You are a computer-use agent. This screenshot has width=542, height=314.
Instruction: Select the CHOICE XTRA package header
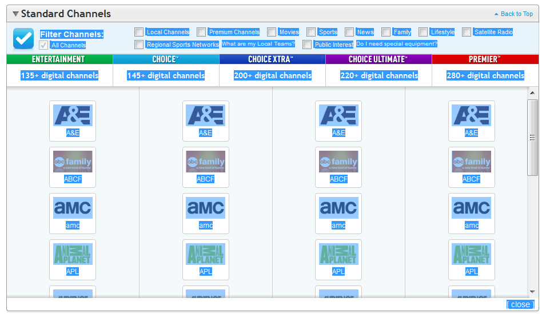click(272, 59)
